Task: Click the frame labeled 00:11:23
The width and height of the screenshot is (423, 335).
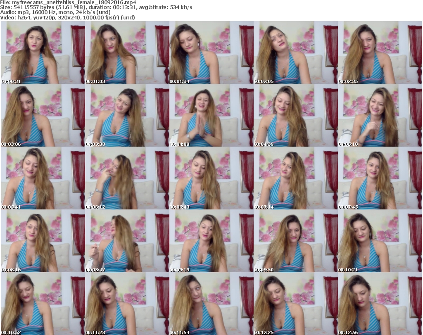Action: point(127,304)
